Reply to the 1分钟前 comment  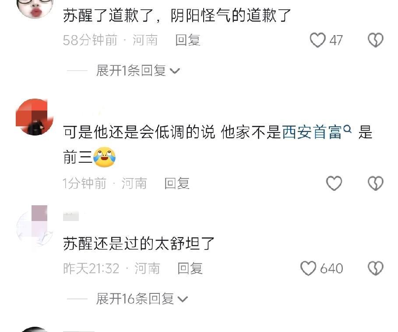177,183
